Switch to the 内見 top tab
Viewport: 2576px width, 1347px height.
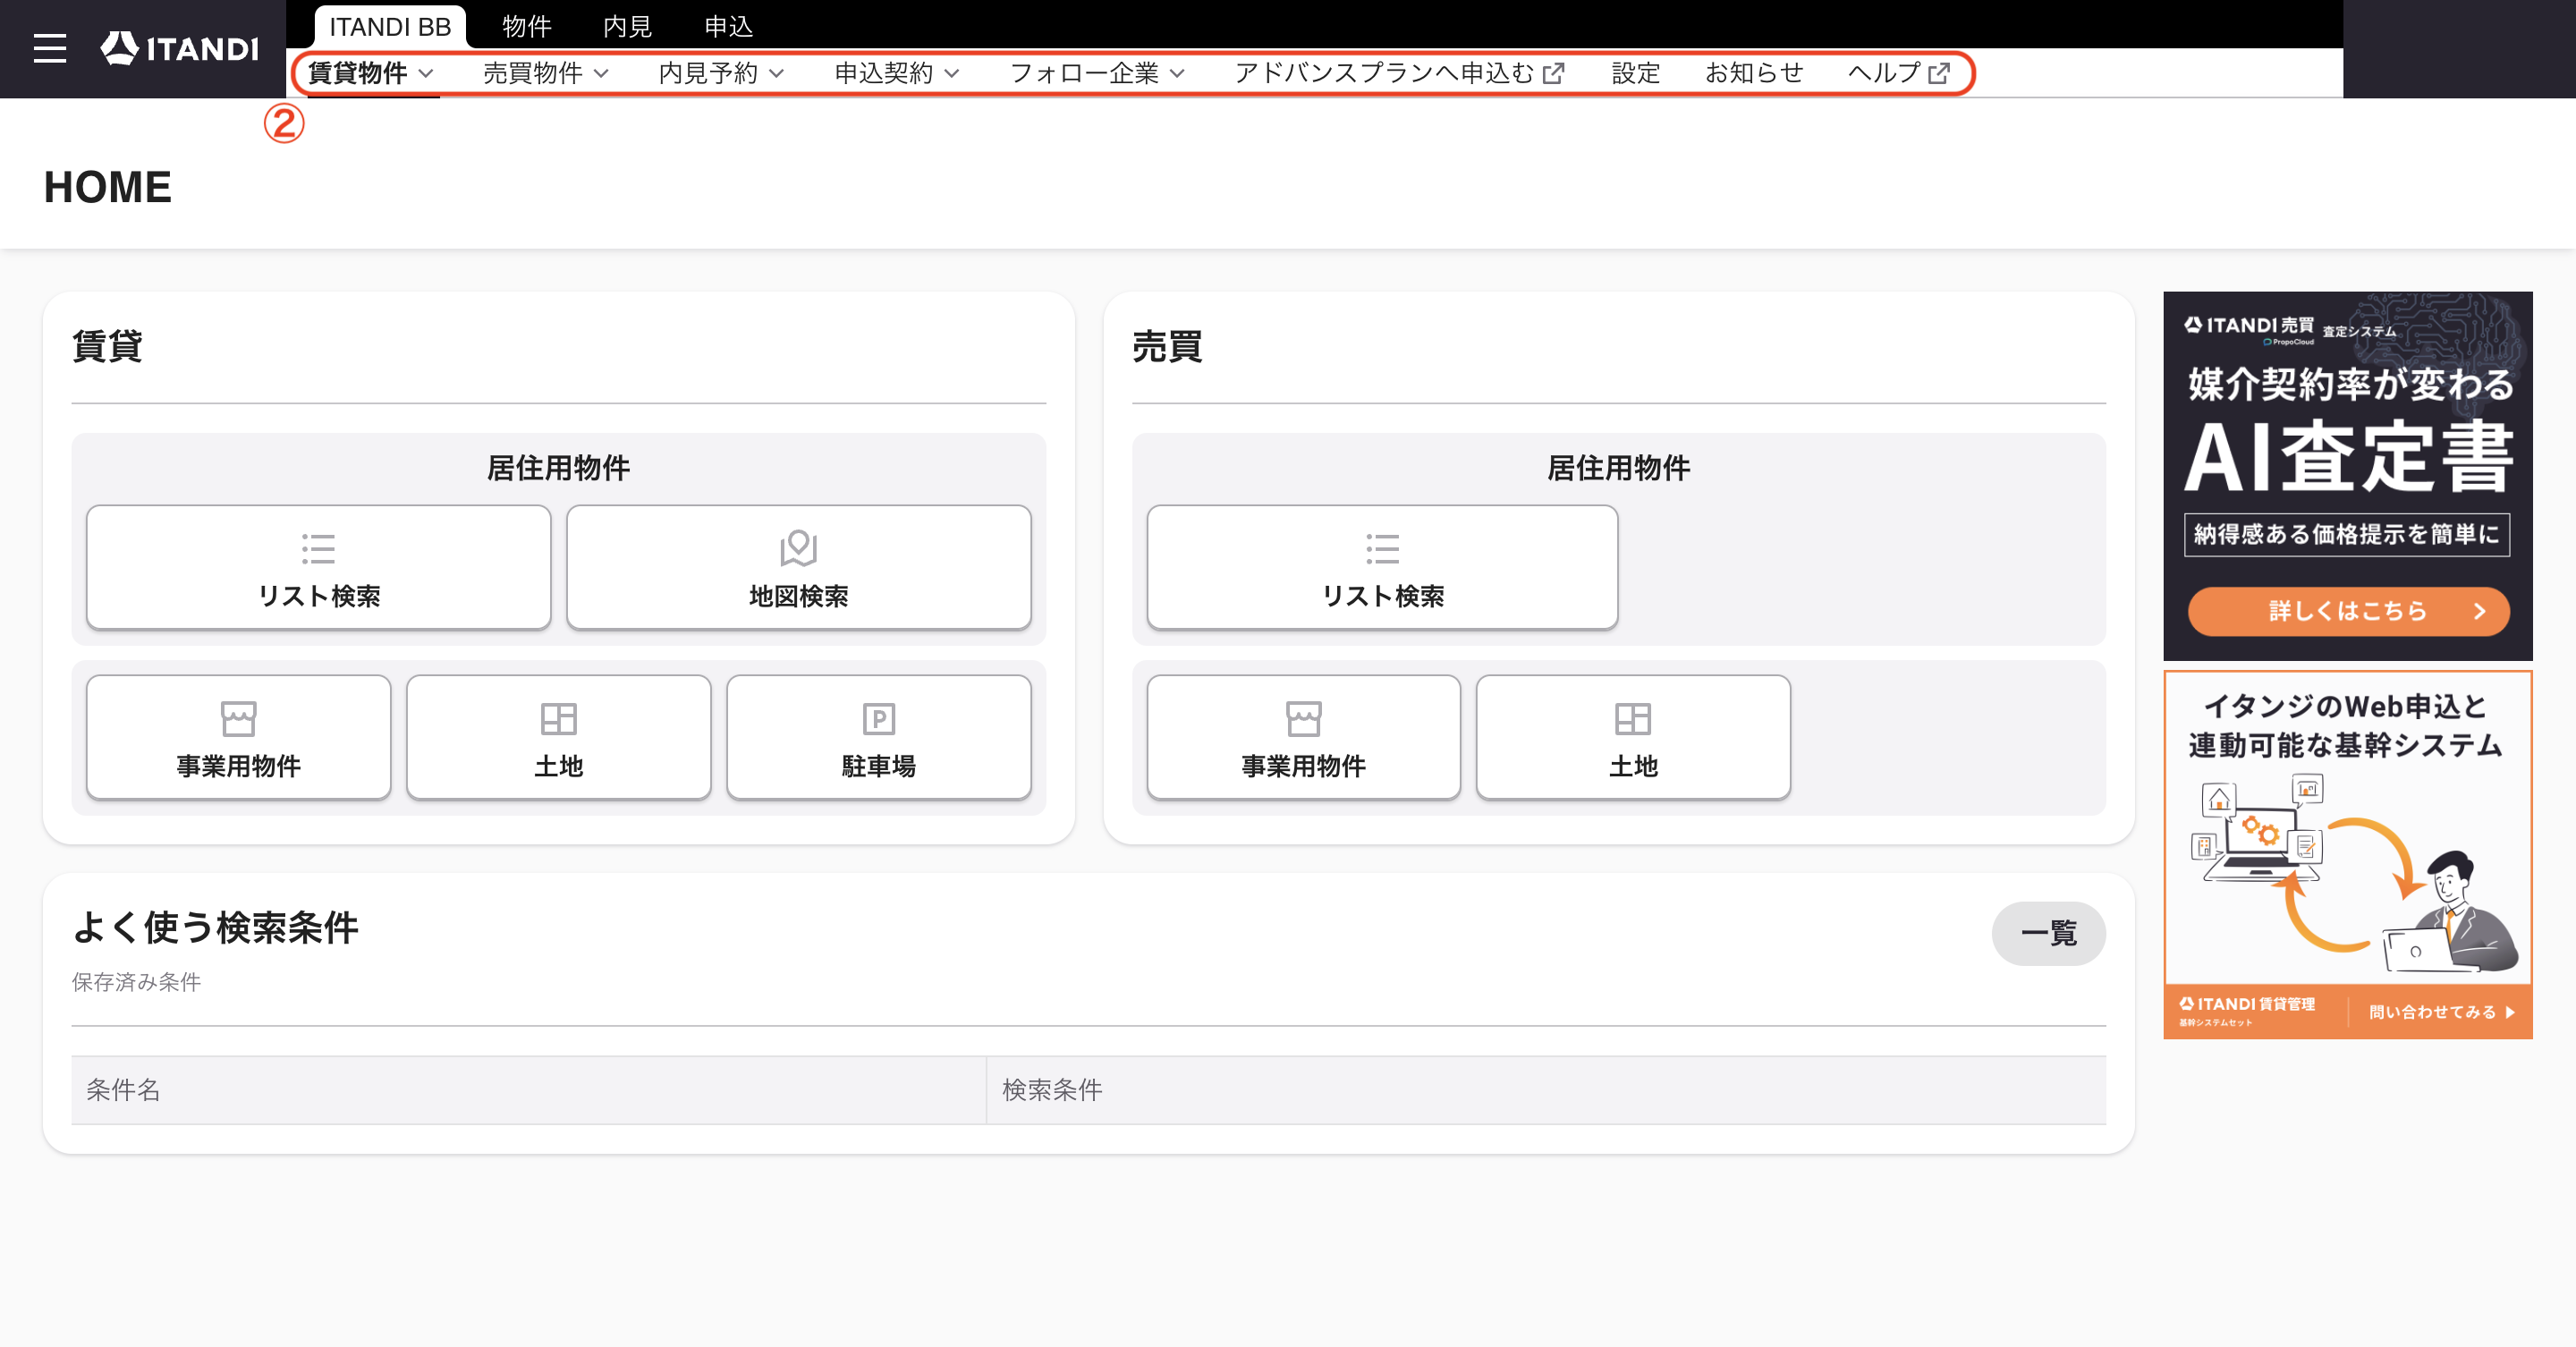point(628,27)
